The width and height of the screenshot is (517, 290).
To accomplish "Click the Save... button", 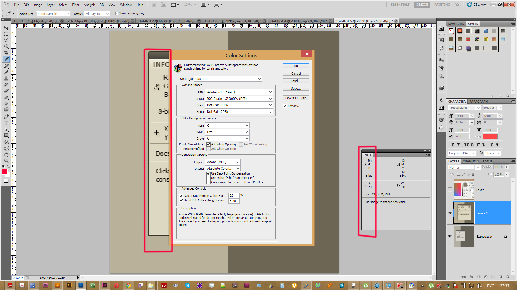I will (296, 88).
